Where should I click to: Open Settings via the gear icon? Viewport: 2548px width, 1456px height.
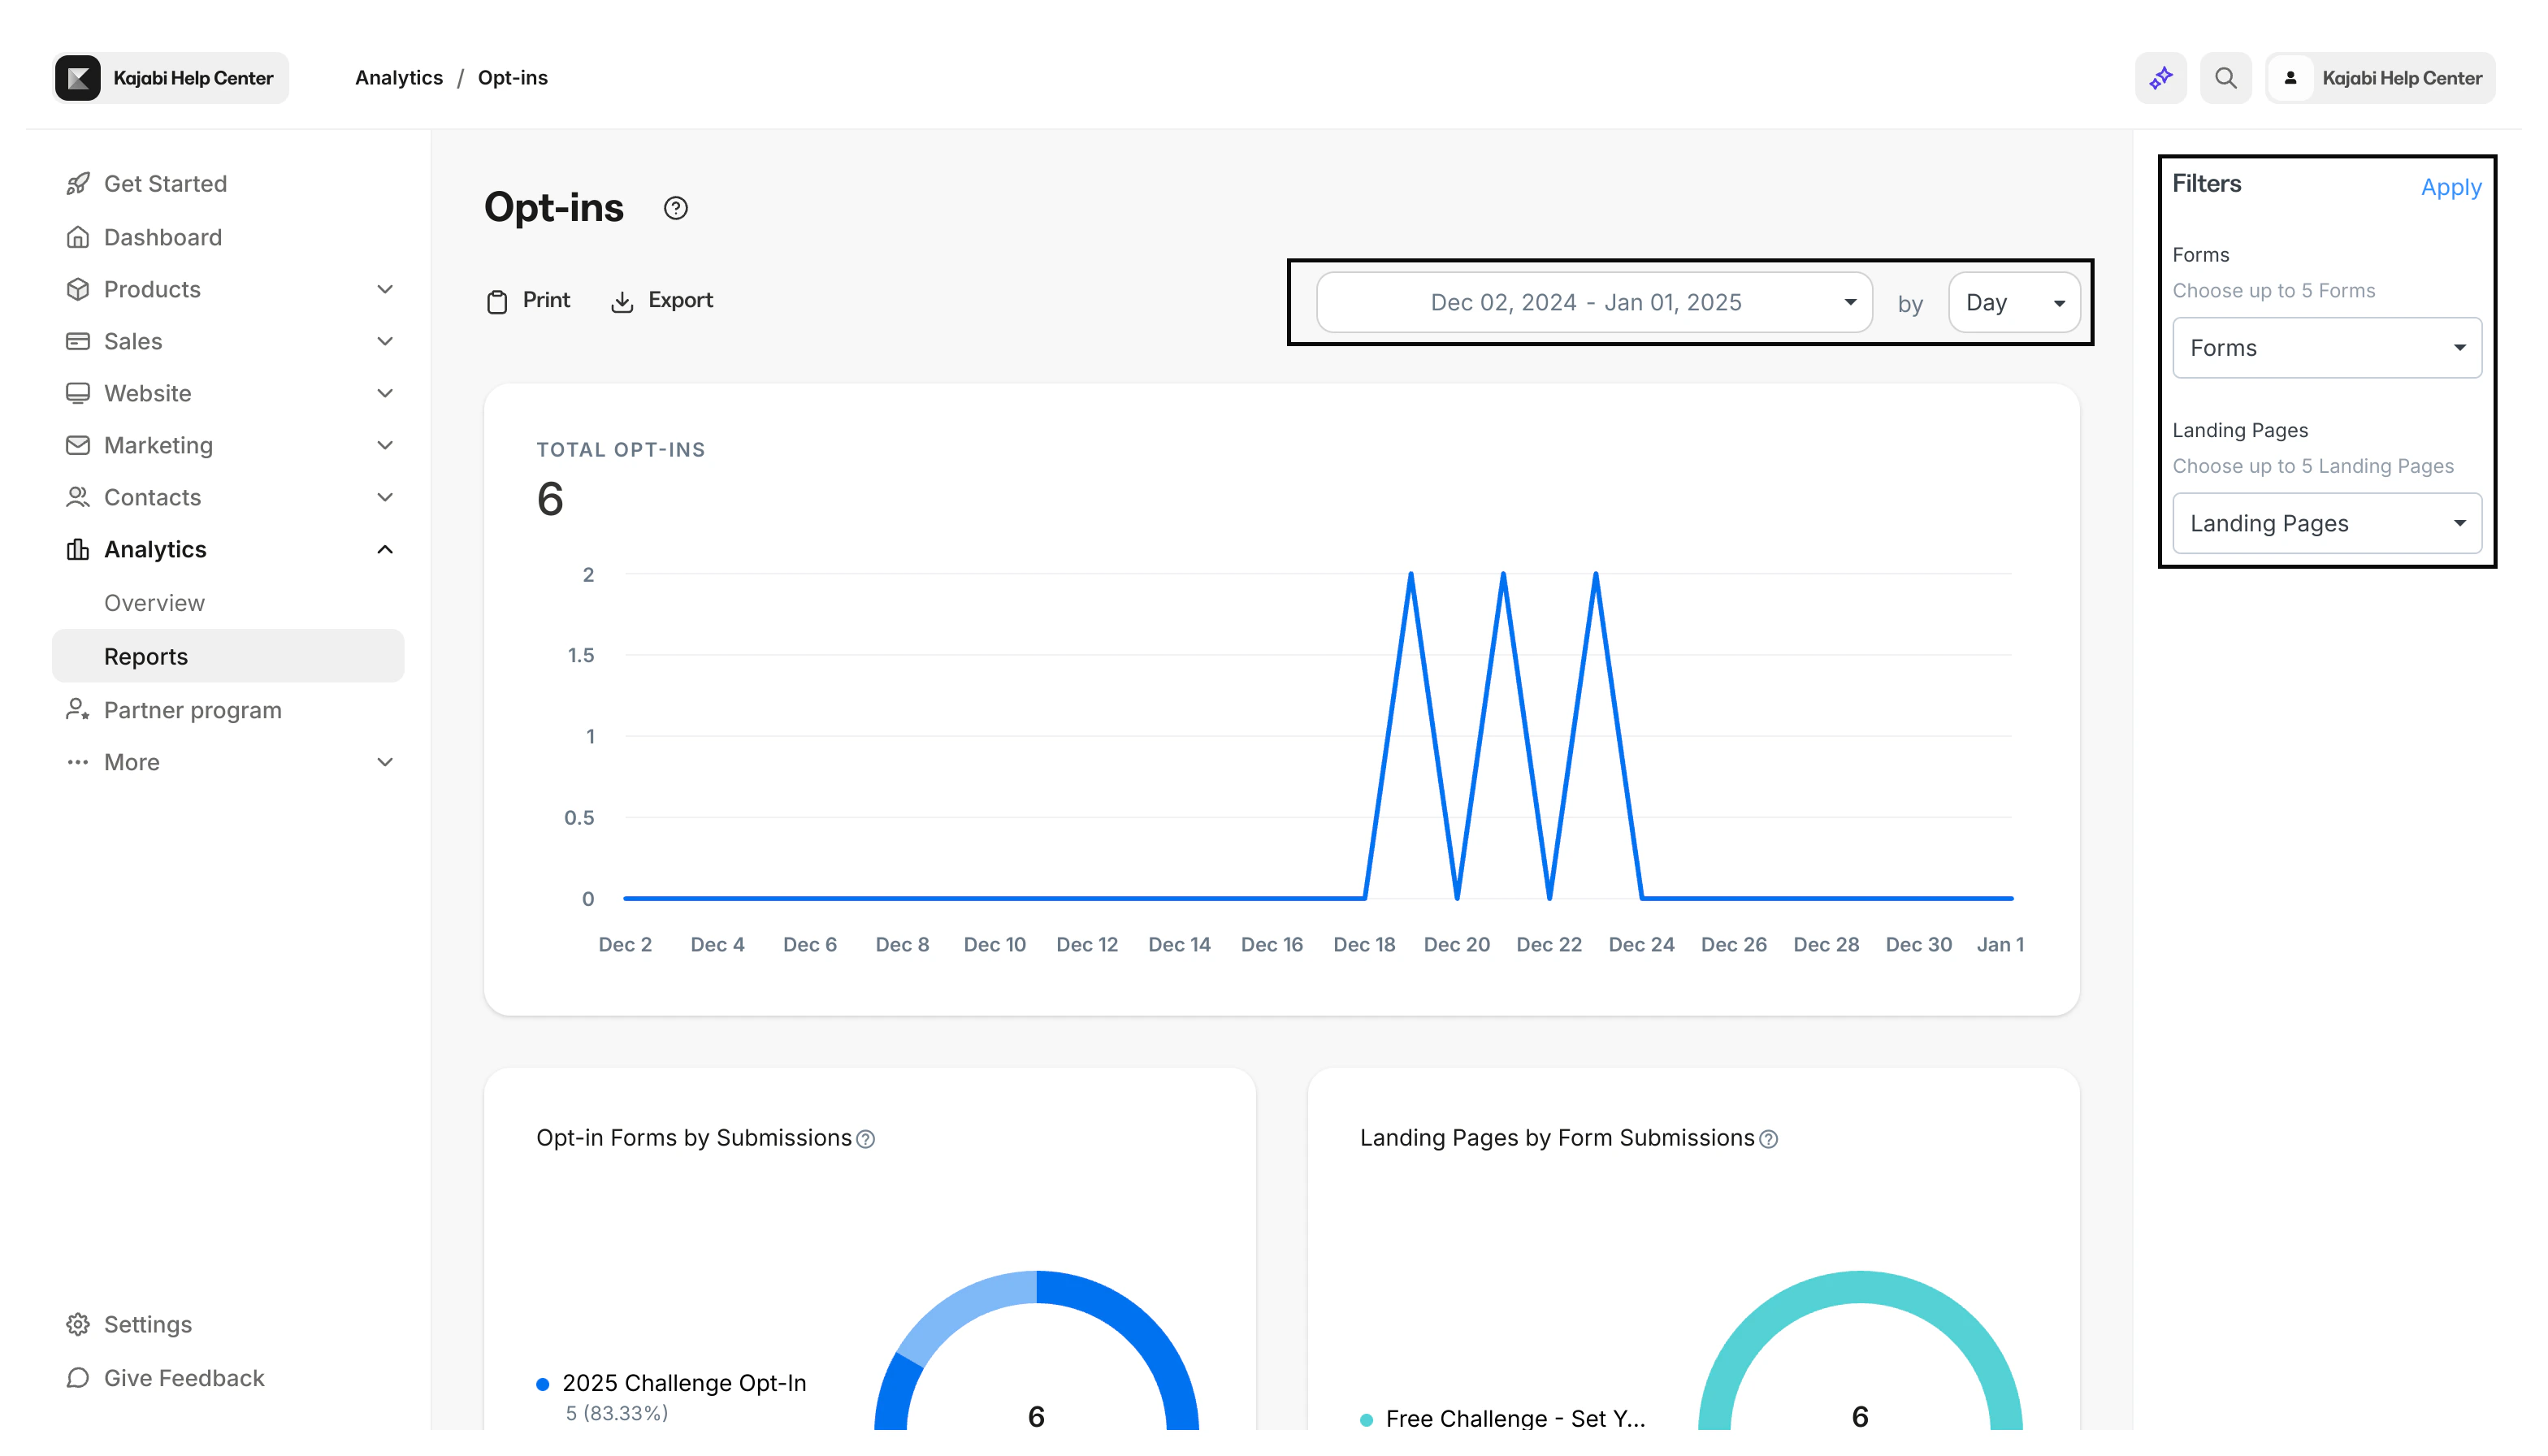tap(79, 1323)
